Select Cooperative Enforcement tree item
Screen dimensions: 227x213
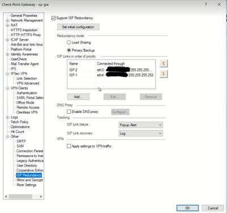coord(30,171)
